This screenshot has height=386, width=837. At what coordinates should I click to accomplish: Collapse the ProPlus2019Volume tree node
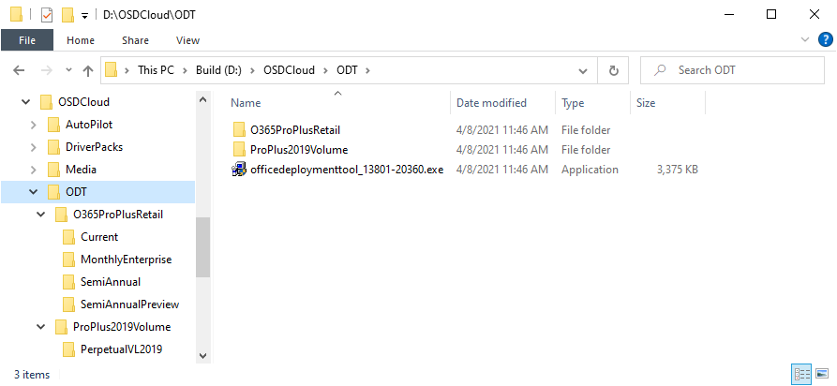tap(41, 326)
